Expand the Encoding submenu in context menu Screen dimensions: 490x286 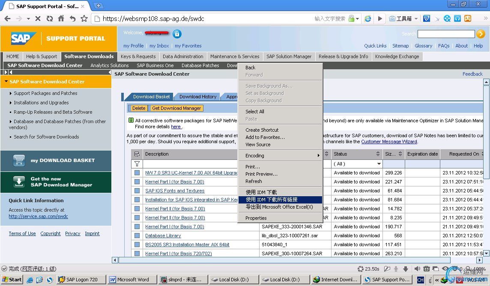pos(280,156)
